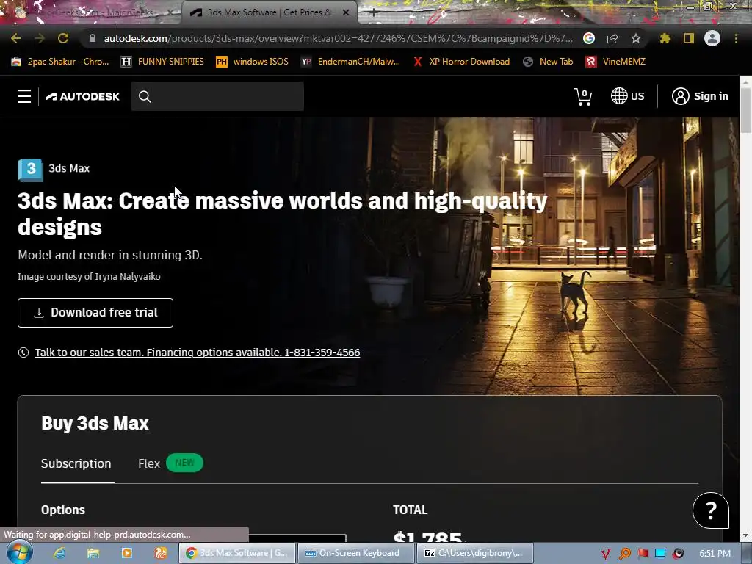Click the page vertical scrollbar thumb
The height and width of the screenshot is (564, 752).
(x=745, y=110)
